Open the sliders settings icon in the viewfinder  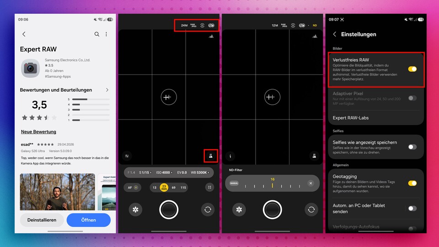point(127,156)
